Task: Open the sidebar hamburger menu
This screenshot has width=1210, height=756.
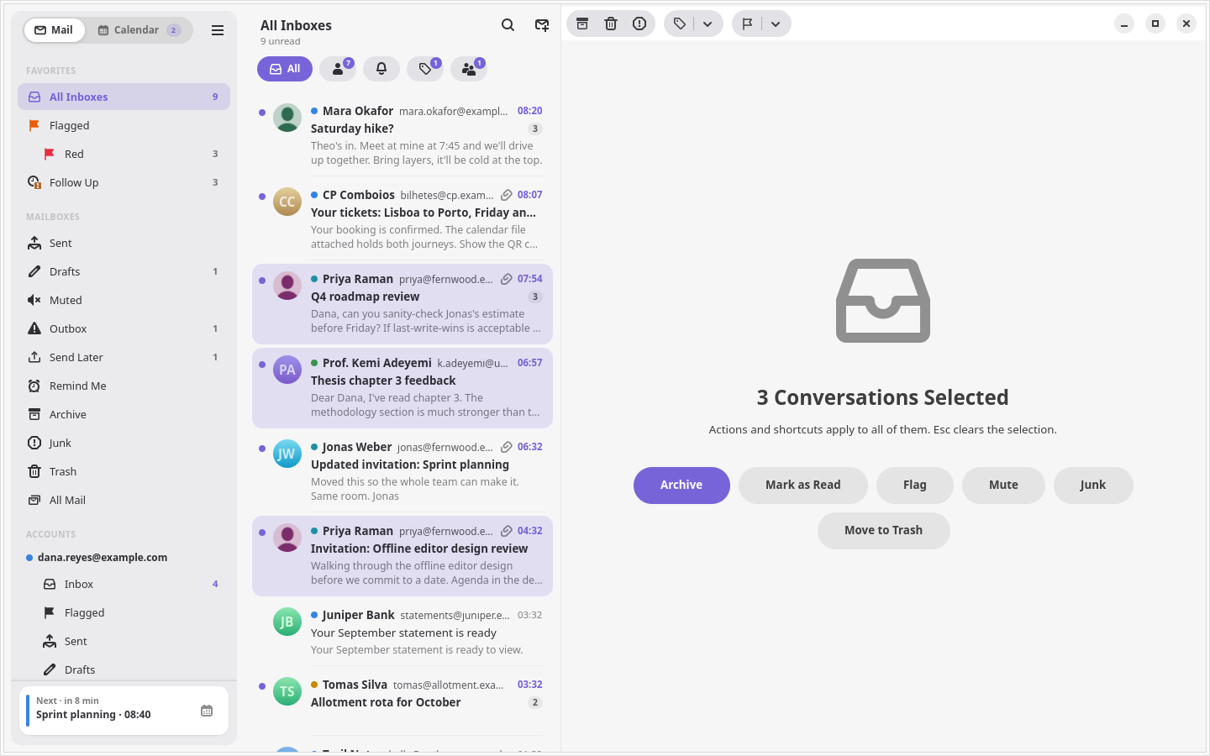Action: coord(218,30)
